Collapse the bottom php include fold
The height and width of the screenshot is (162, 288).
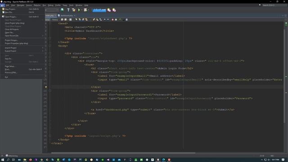50,136
